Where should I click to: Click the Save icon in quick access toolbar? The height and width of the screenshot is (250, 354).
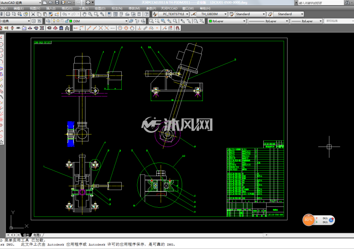coord(57,3)
